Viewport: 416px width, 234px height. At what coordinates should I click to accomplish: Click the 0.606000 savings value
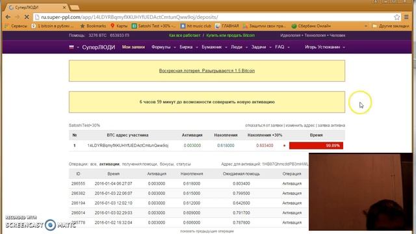point(192,222)
